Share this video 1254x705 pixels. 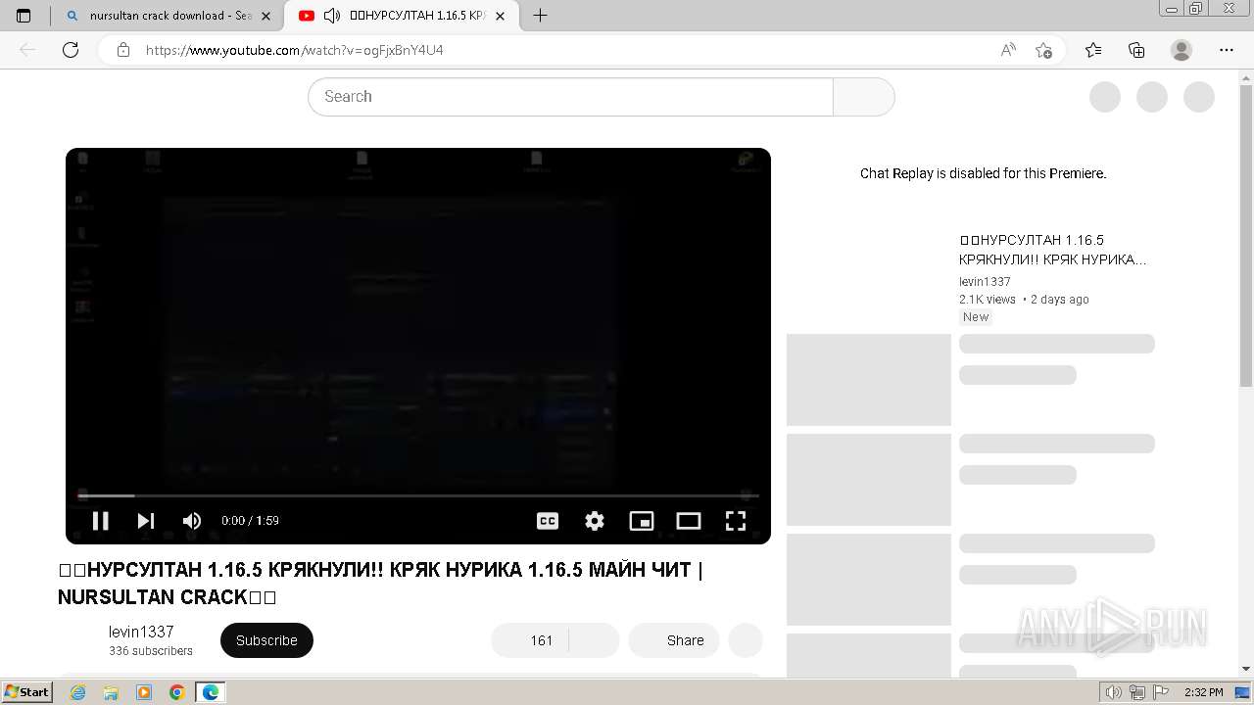[x=674, y=640]
